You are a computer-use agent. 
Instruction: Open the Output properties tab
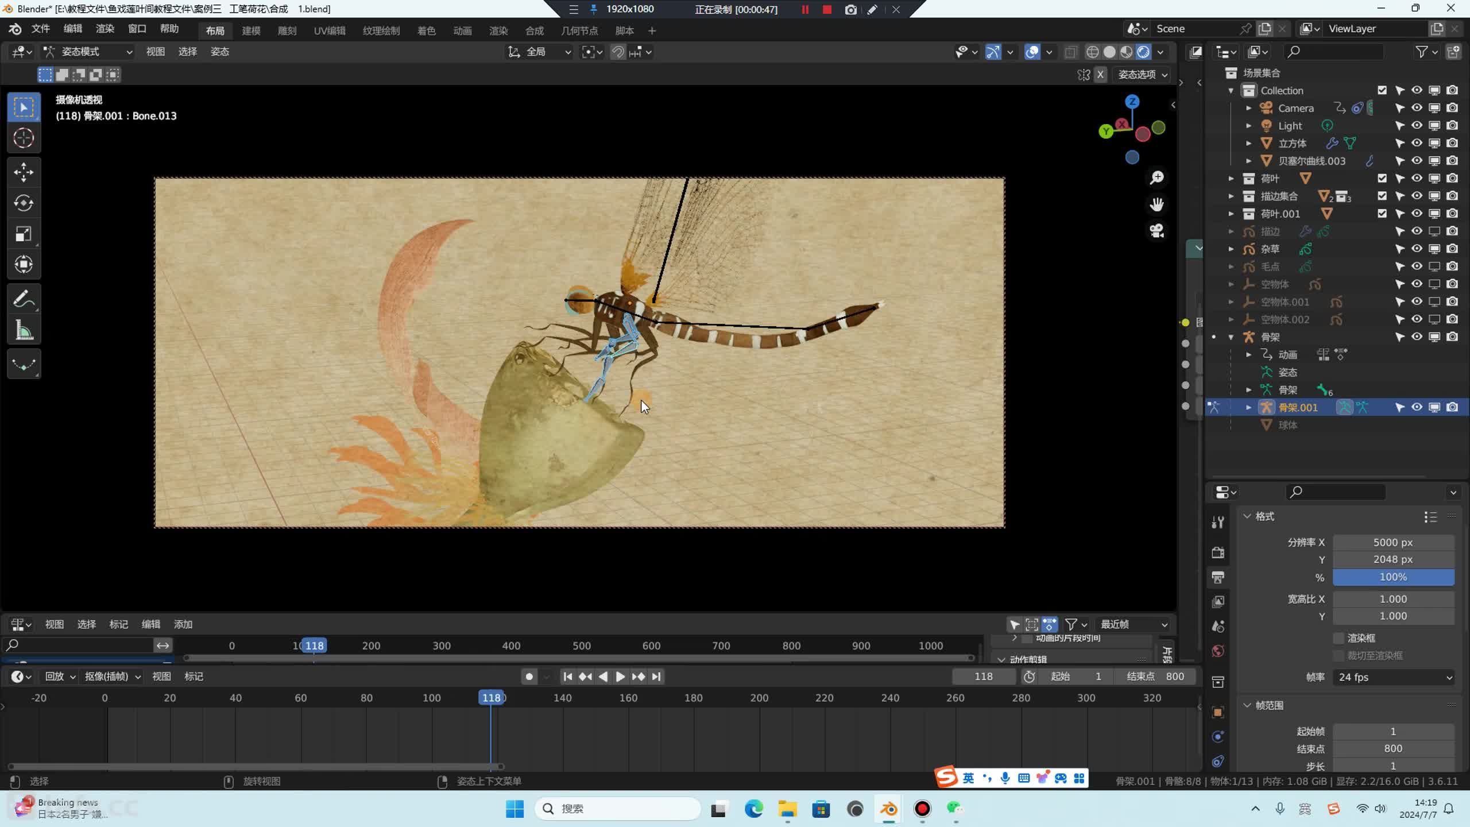coord(1217,577)
